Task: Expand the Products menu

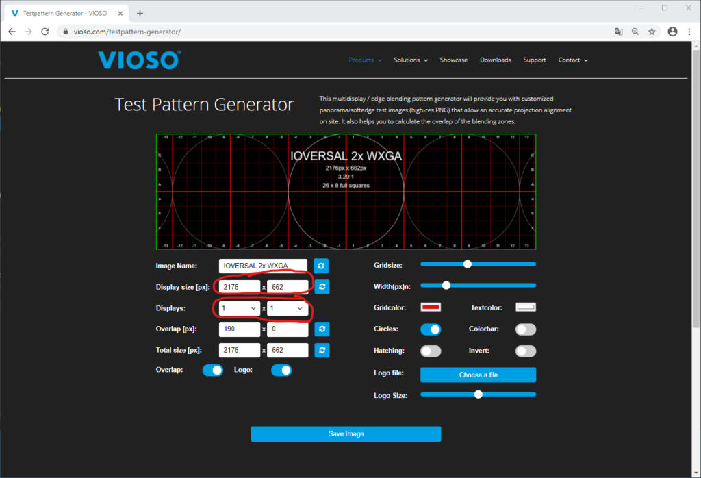Action: 365,60
